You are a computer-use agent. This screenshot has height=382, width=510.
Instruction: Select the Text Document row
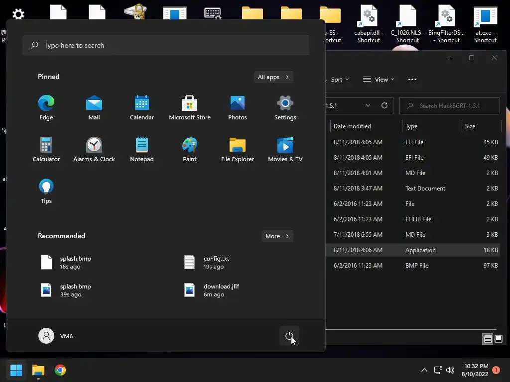coord(412,189)
